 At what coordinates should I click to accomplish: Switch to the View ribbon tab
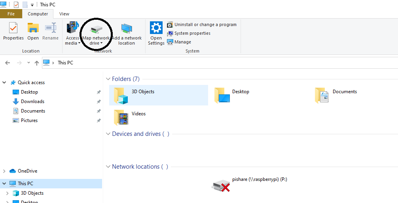[64, 14]
